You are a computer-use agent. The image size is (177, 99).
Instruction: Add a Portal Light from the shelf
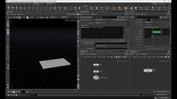pyautogui.click(x=147, y=9)
